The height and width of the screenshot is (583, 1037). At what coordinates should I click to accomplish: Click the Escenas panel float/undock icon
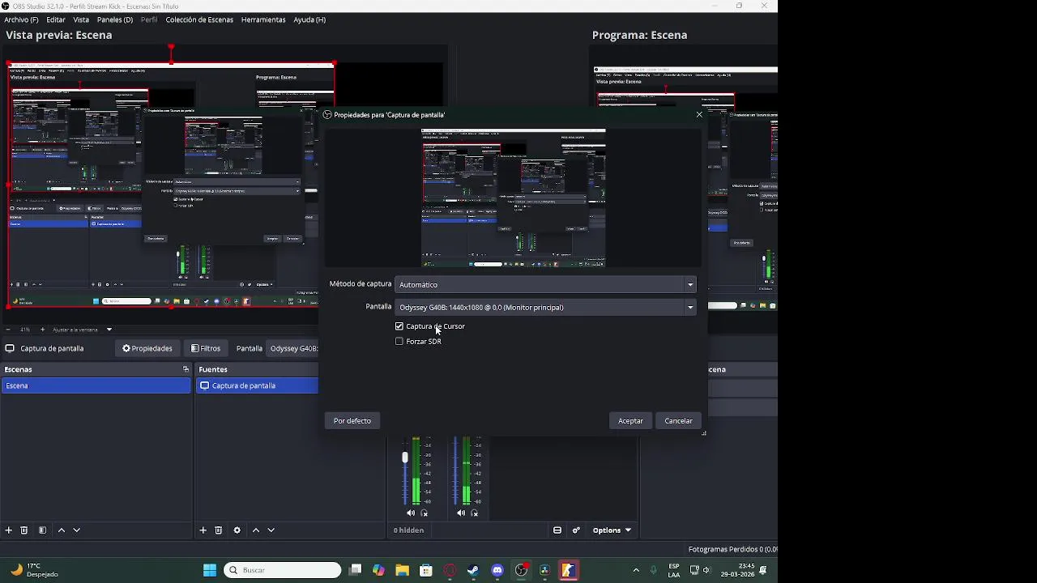coord(186,369)
